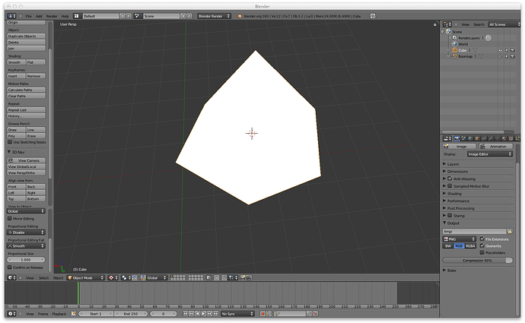Screen dimensions: 525x323
Task: Uncheck the Overwrite checkbox
Action: (482, 245)
